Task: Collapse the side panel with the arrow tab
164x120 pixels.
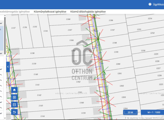Action: point(8,67)
